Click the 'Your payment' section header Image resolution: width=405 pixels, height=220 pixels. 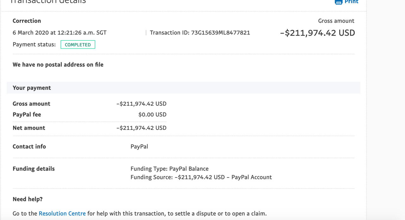[x=32, y=88]
